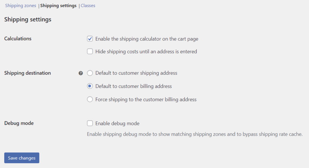This screenshot has height=168, width=309.
Task: Click the Shipping settings page heading
Action: pos(28,20)
